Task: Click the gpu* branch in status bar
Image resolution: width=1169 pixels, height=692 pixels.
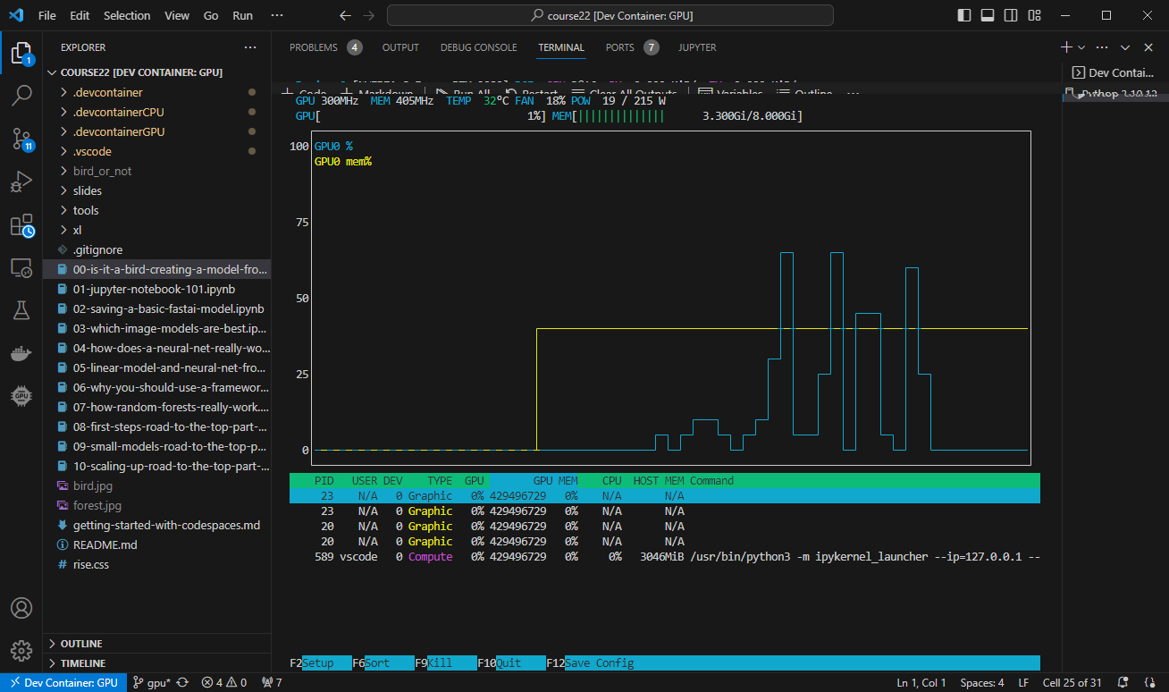Action: 152,683
